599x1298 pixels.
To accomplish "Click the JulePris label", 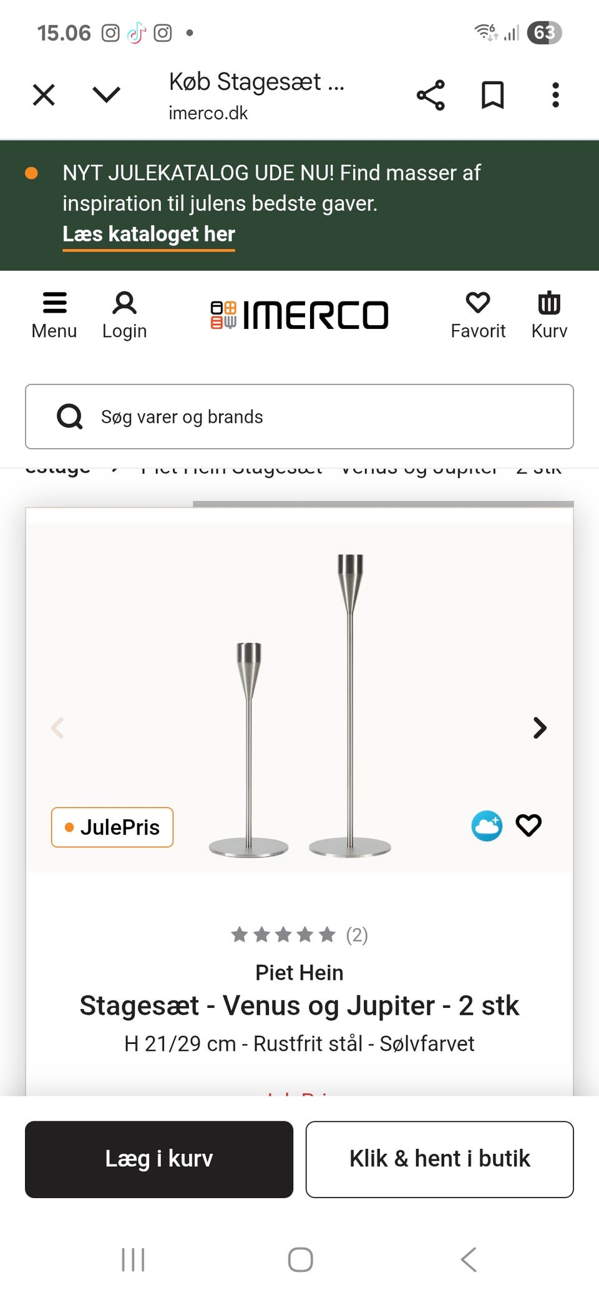I will pos(112,827).
